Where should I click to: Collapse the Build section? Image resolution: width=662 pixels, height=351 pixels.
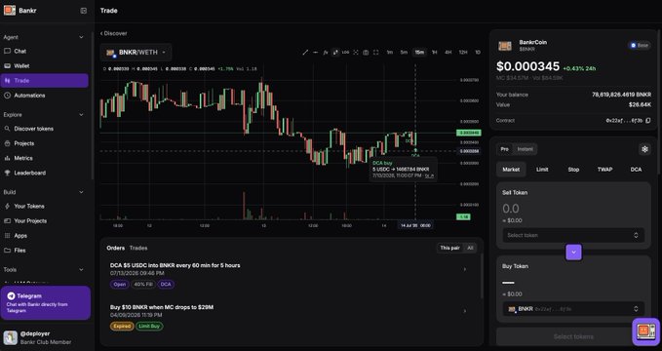(82, 192)
